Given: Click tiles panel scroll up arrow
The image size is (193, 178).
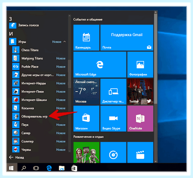Looking at the screenshot, I should pos(156,12).
